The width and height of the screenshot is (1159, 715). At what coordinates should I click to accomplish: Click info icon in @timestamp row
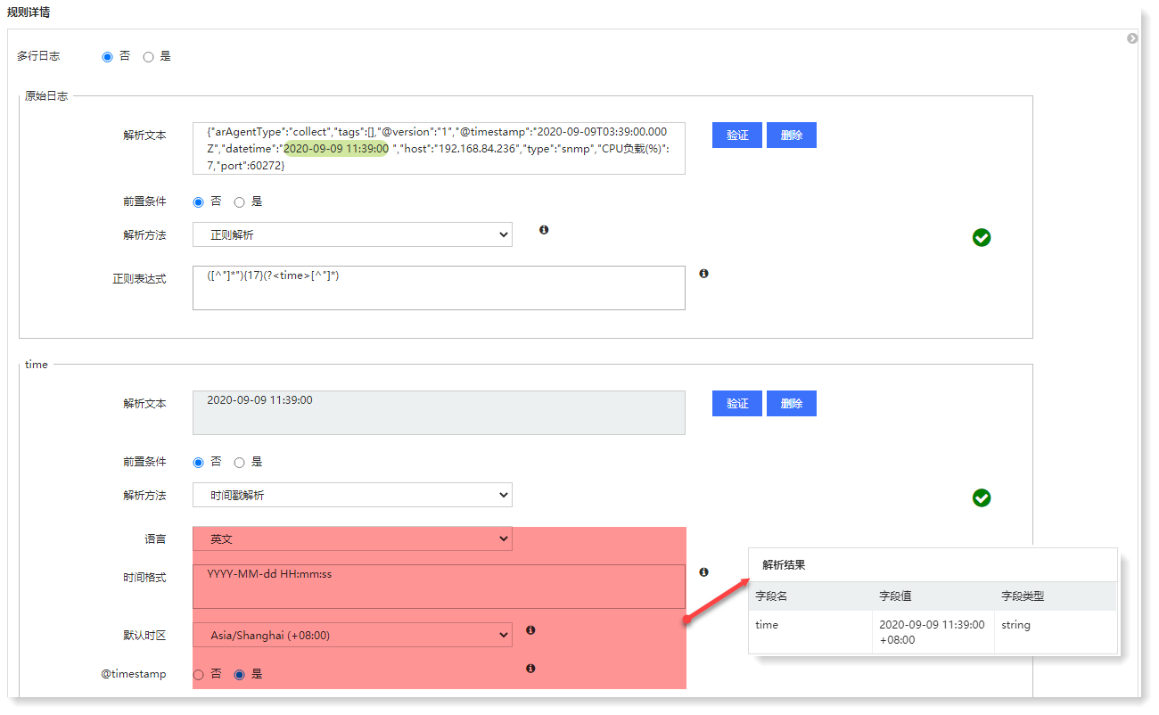[530, 668]
